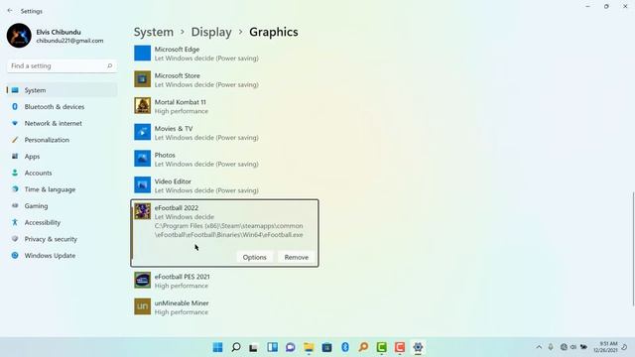
Task: Navigate to Display breadcrumb
Action: [211, 32]
